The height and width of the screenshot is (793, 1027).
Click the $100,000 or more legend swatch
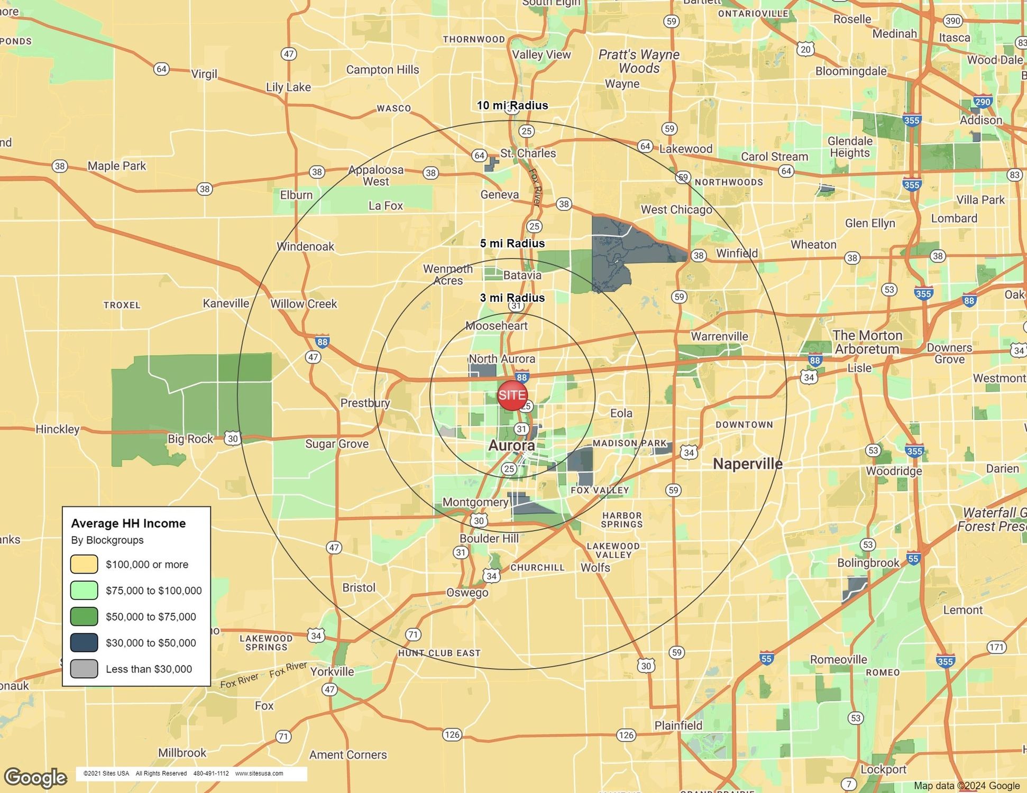pyautogui.click(x=84, y=564)
